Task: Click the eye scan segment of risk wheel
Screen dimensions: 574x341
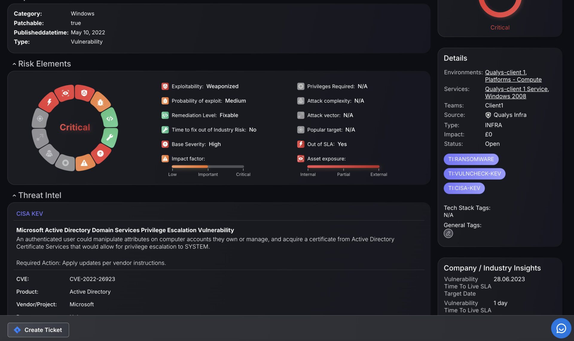Action: click(65, 93)
